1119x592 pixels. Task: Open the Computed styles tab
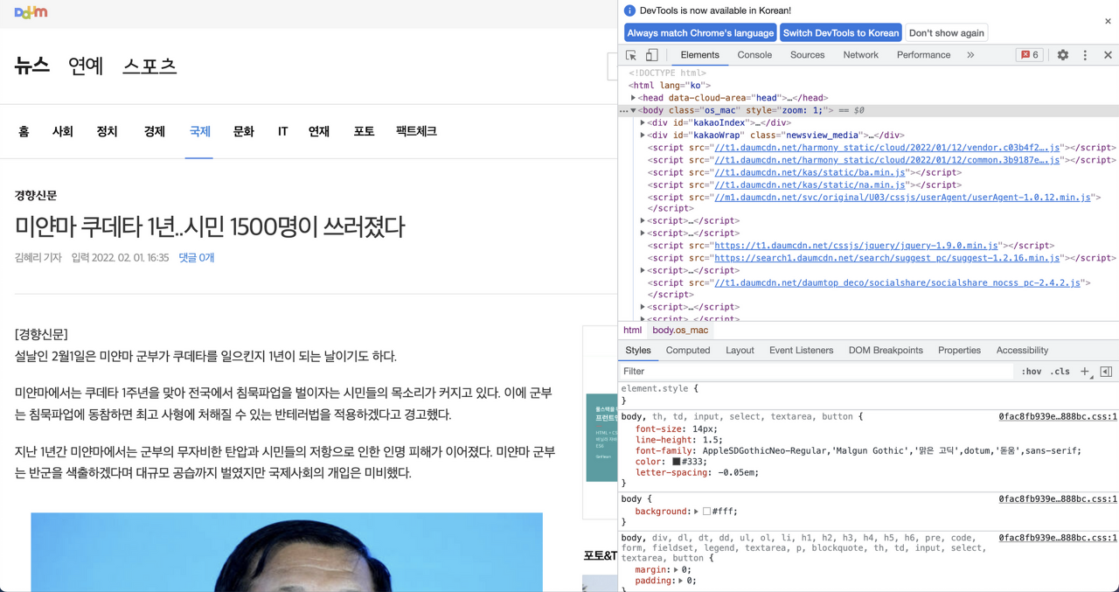688,351
